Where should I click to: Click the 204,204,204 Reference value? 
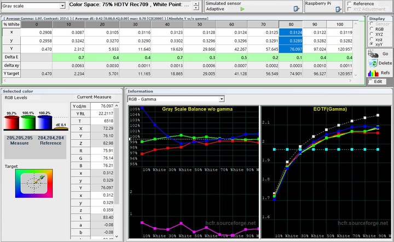coord(51,138)
